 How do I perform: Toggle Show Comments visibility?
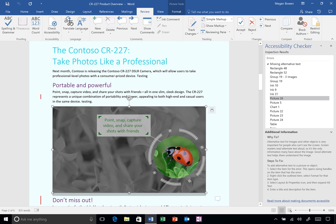coord(147,25)
